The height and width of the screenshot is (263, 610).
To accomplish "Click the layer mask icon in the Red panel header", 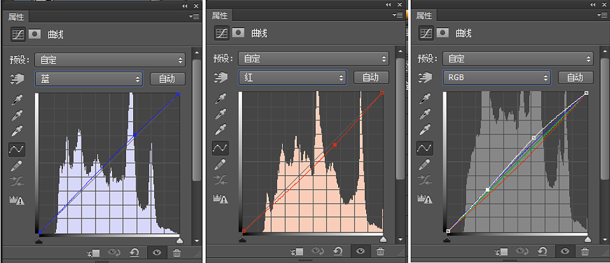I will 239,32.
